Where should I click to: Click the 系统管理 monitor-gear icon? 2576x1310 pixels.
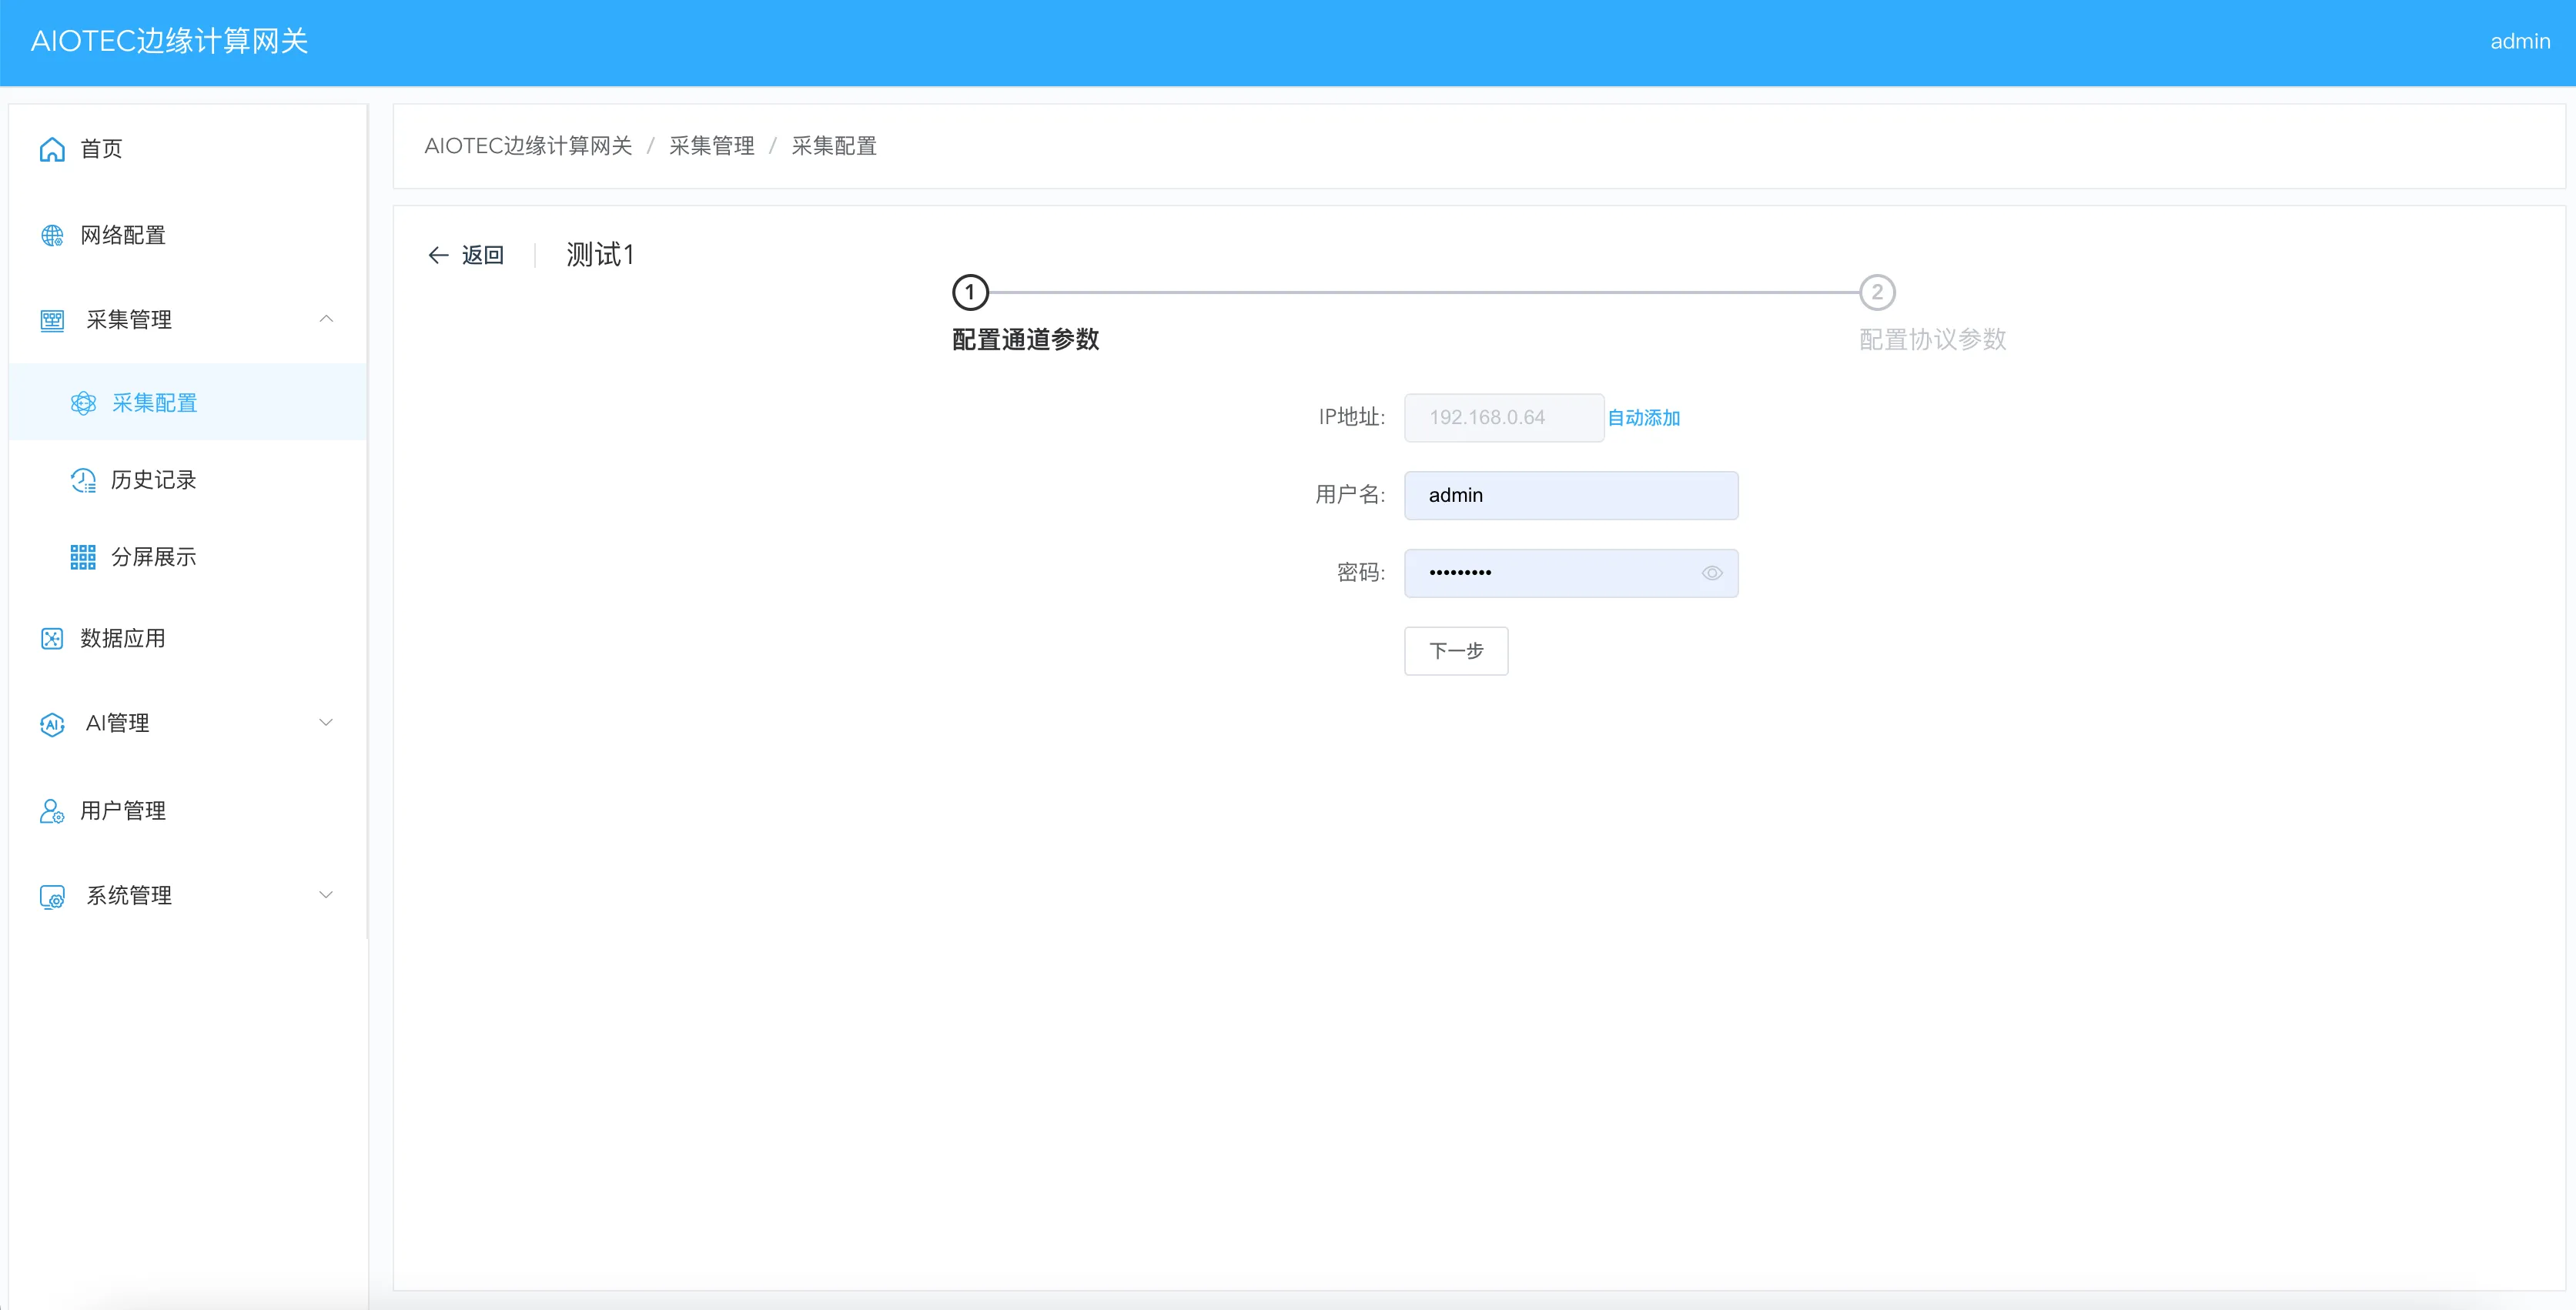pos(52,896)
